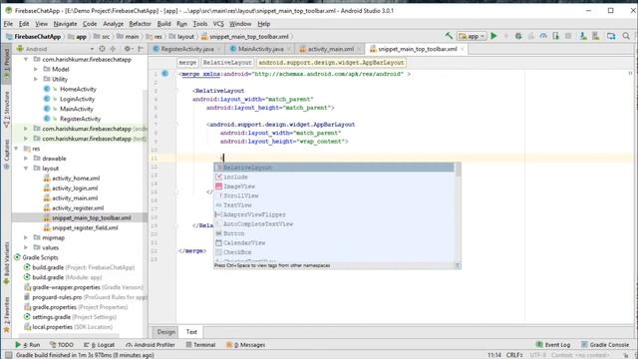Open Search Everywhere magnifier icon
Image resolution: width=638 pixels, height=359 pixels.
coord(626,36)
